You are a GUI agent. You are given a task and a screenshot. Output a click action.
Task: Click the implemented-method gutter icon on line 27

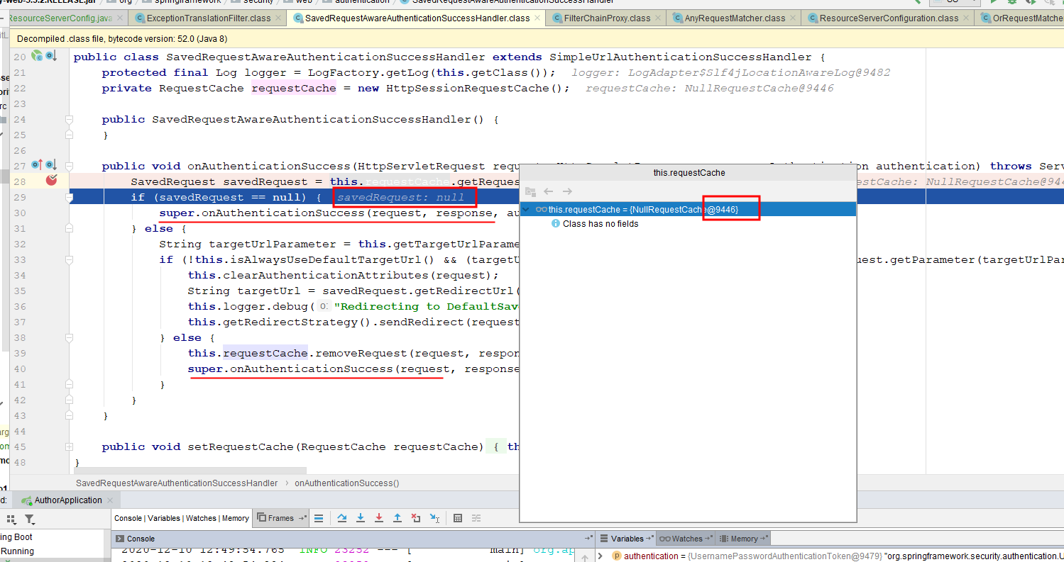point(51,165)
